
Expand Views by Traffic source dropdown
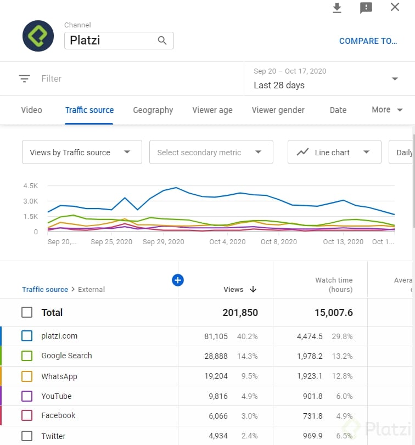82,152
